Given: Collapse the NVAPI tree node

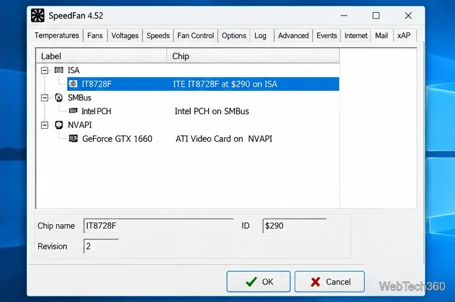Looking at the screenshot, I should (44, 125).
